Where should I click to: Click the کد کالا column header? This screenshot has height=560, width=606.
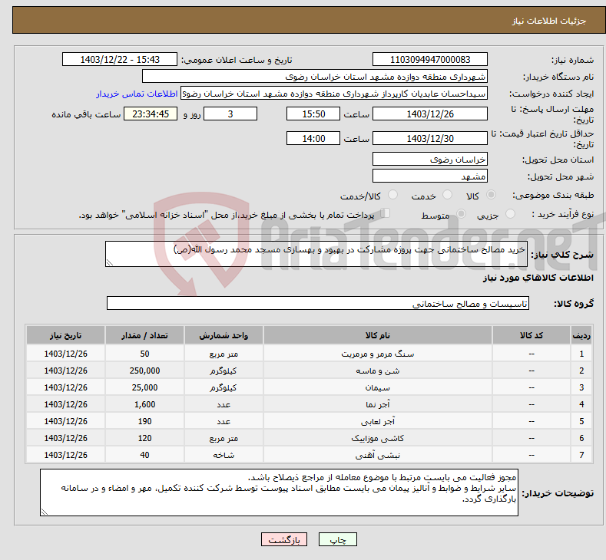point(531,335)
